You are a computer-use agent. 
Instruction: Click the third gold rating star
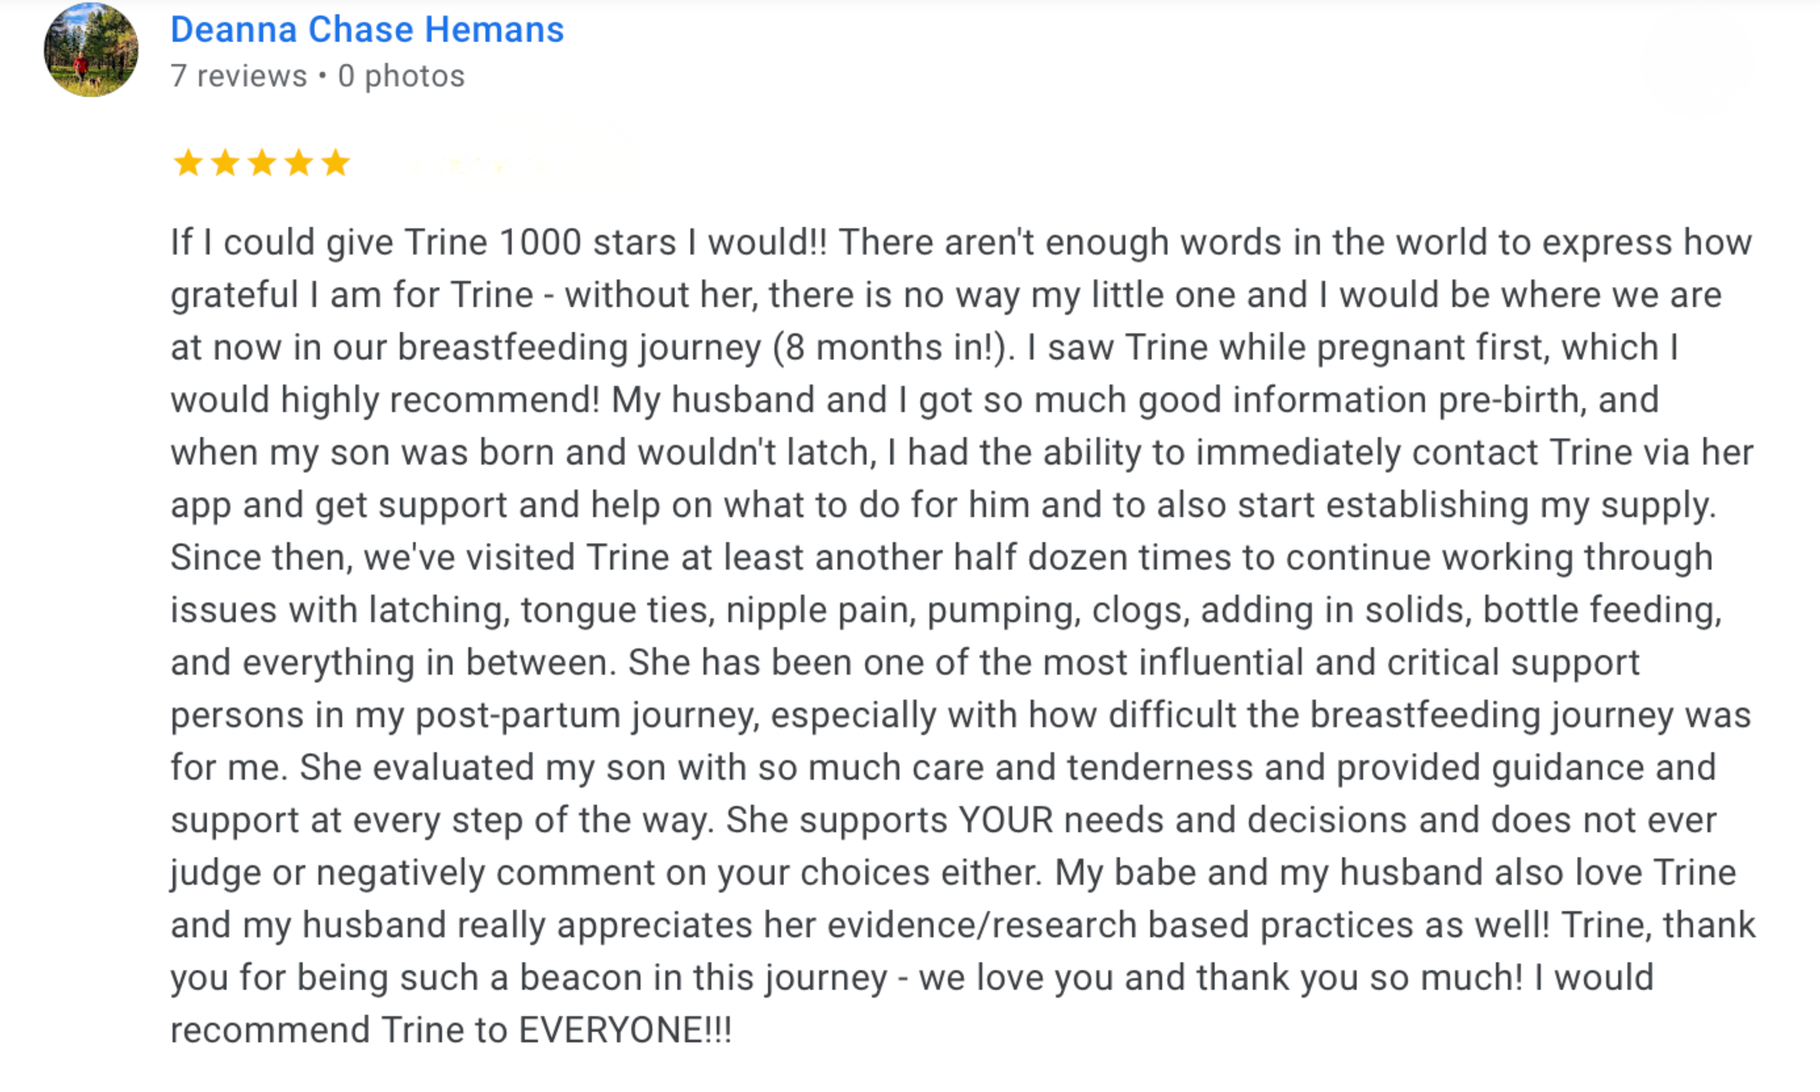coord(262,162)
